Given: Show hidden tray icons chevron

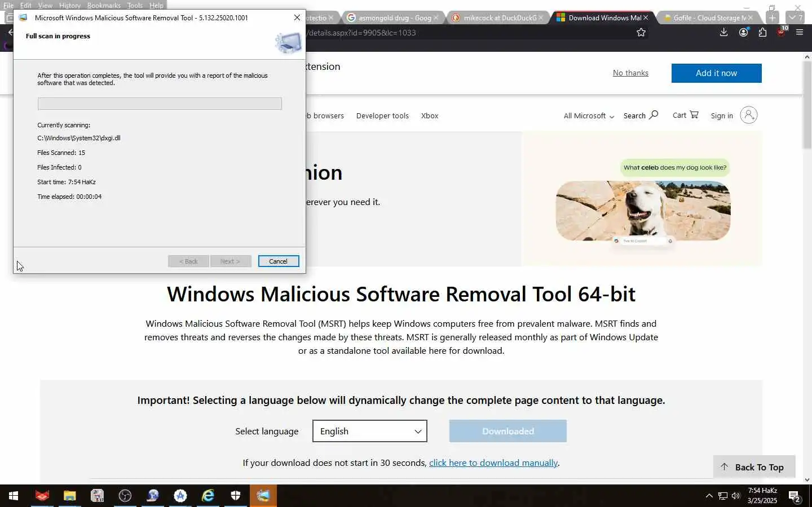Looking at the screenshot, I should (x=709, y=496).
